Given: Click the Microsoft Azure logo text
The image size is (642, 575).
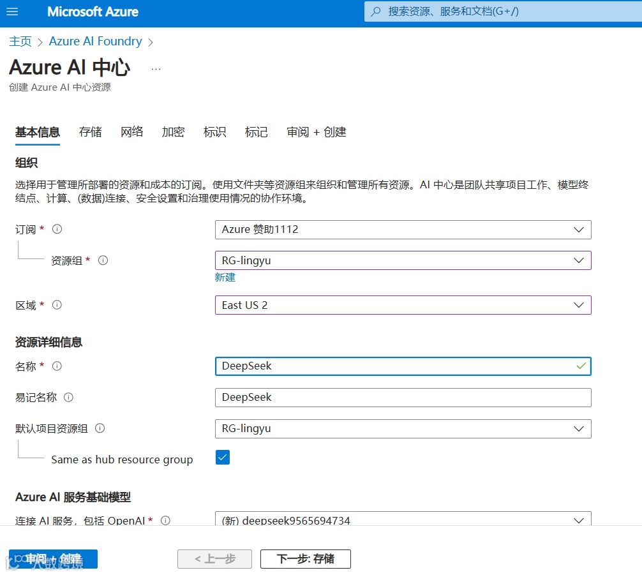Looking at the screenshot, I should [93, 11].
